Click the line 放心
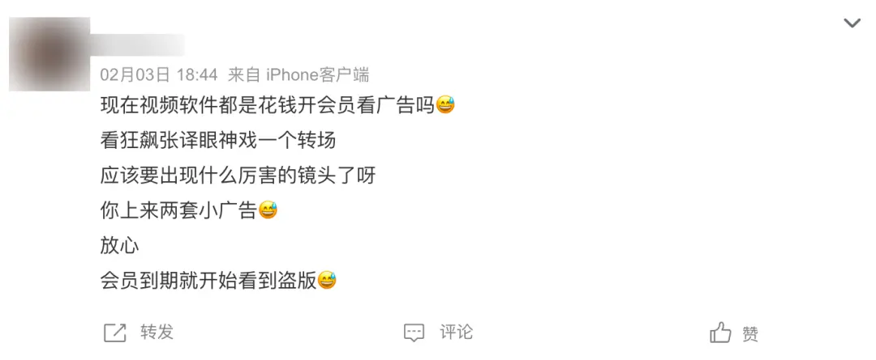The image size is (876, 360). (119, 246)
